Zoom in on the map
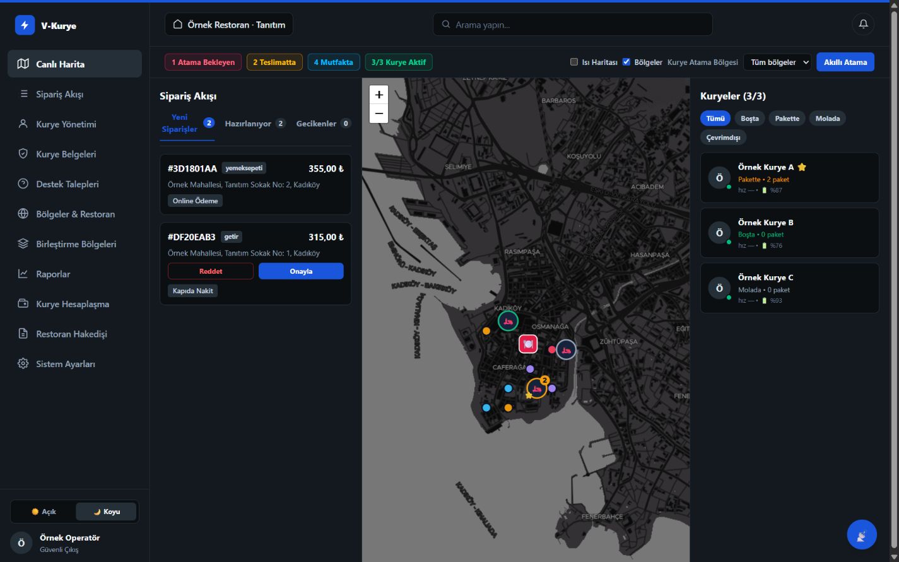Screen dimensions: 899x562 tap(379, 95)
